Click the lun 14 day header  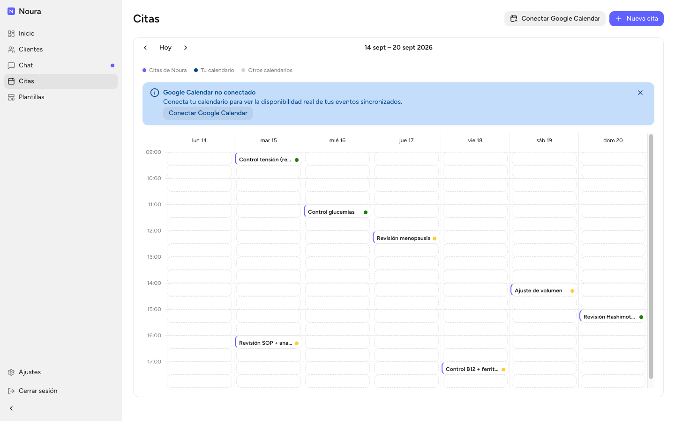(x=199, y=140)
